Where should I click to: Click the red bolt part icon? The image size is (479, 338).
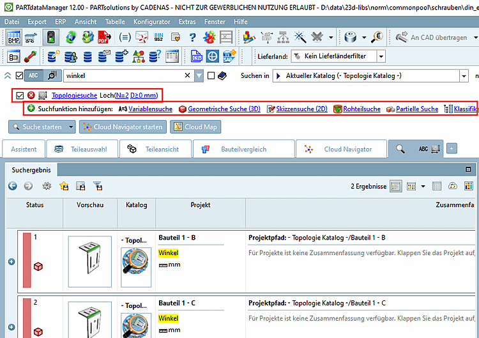pyautogui.click(x=30, y=56)
